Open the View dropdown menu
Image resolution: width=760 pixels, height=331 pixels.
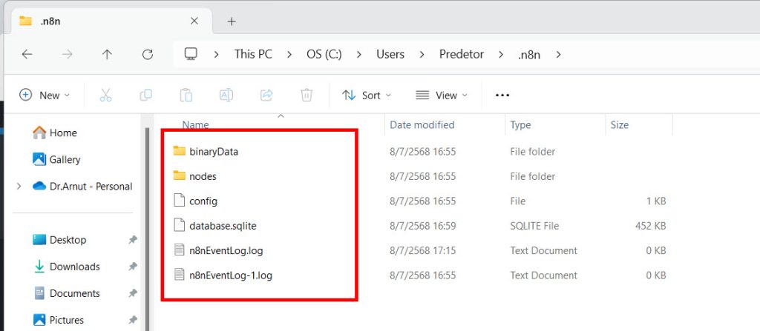coord(441,96)
